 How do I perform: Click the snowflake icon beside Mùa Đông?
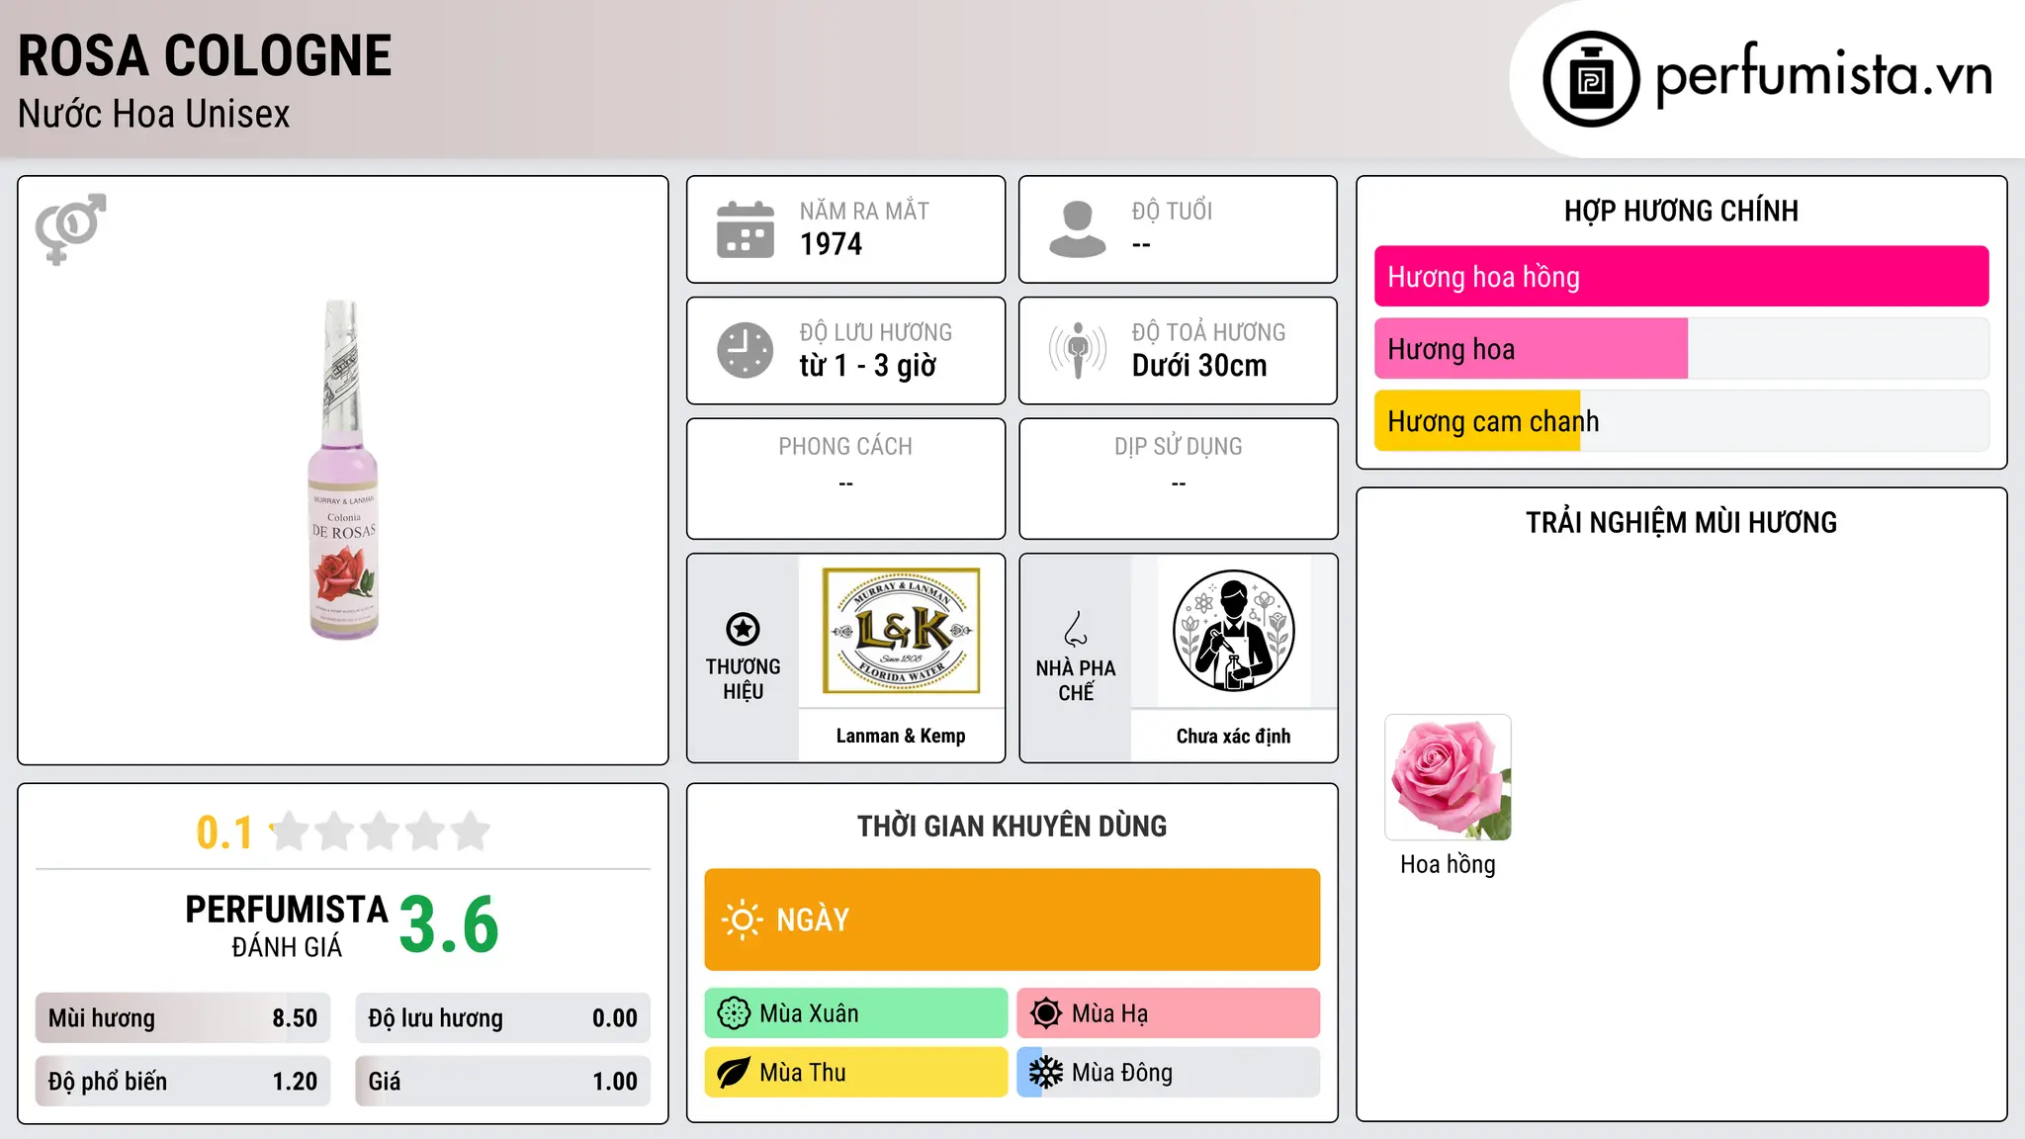(1046, 1073)
